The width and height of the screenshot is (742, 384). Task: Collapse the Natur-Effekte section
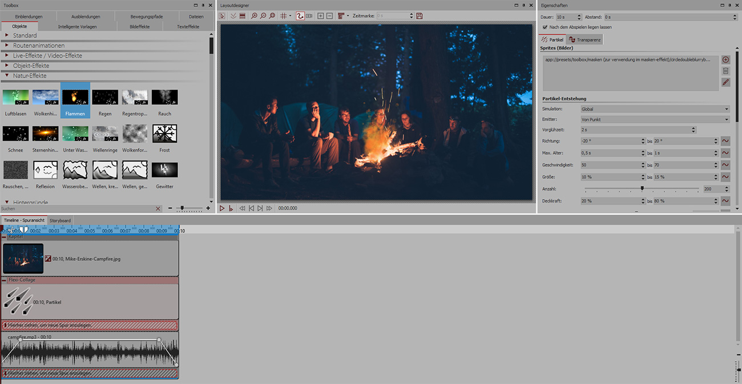(7, 75)
